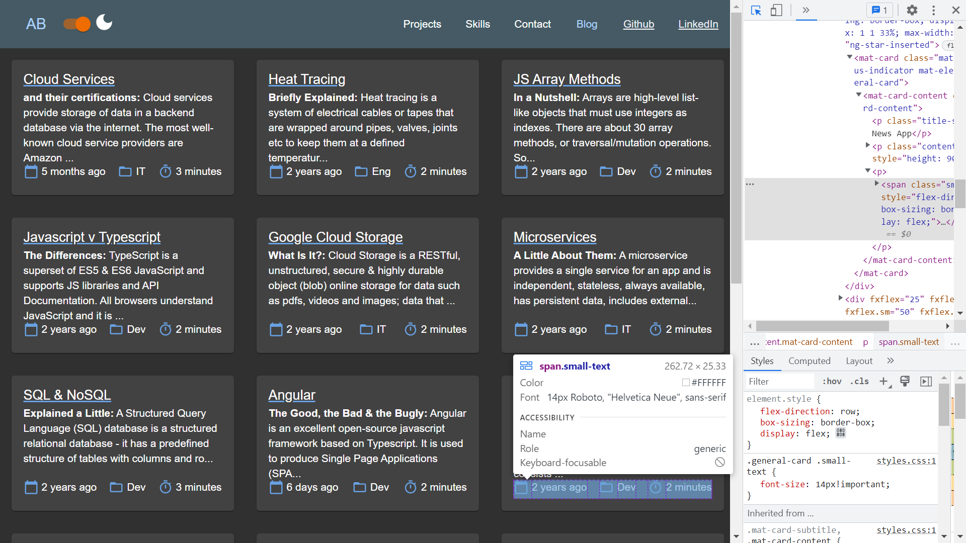Open the Layout tab
Screen dimensions: 966x543
point(859,360)
